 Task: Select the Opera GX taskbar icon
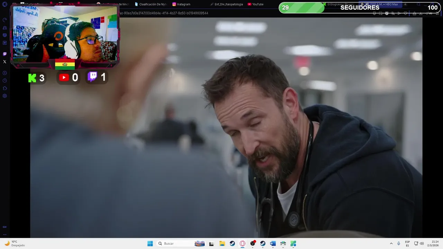(x=242, y=243)
